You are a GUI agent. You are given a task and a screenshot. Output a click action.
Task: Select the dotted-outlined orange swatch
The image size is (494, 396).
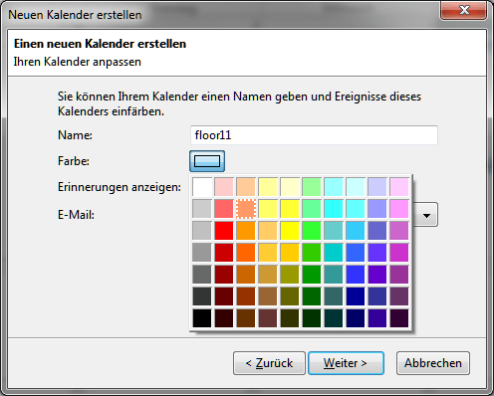(x=246, y=209)
